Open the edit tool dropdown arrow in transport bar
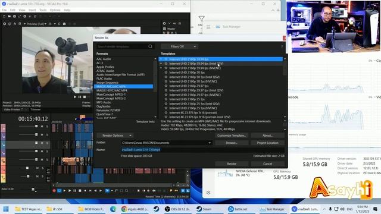The image size is (381, 214). click(x=111, y=191)
